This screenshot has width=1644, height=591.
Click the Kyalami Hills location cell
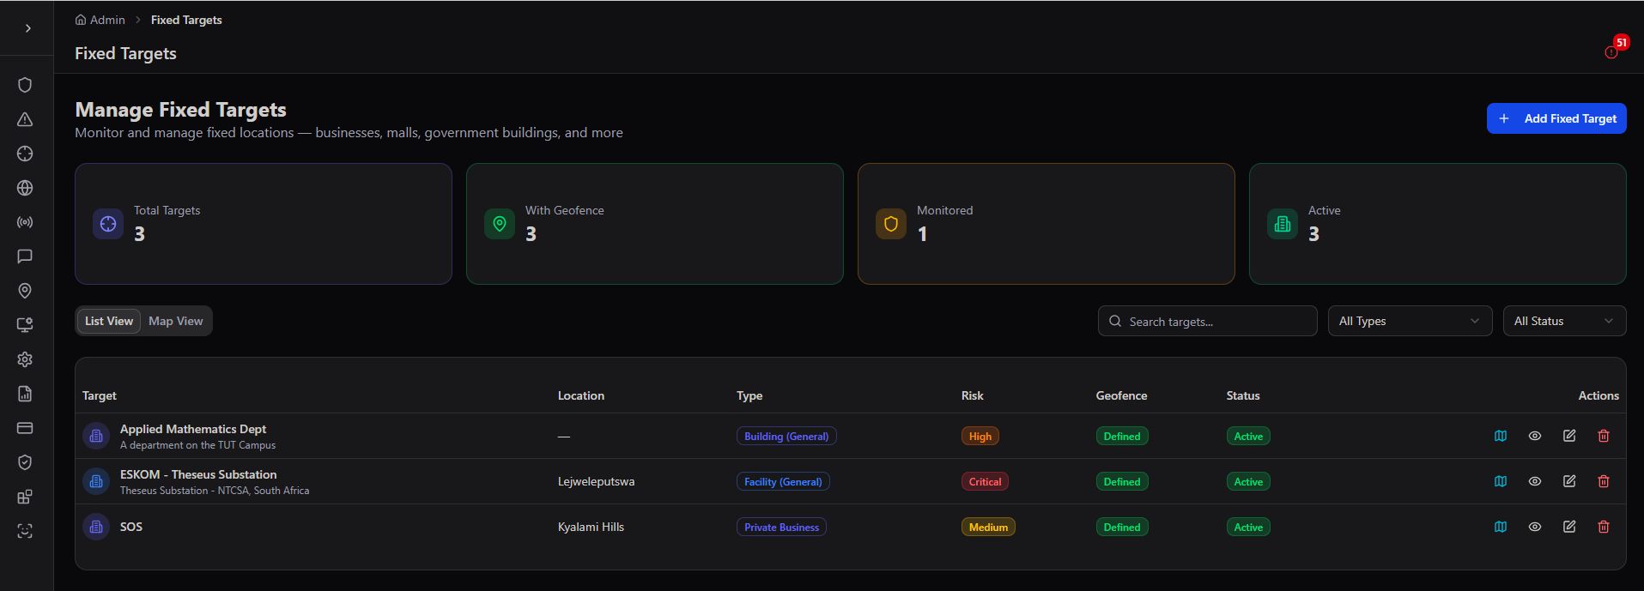(x=591, y=527)
